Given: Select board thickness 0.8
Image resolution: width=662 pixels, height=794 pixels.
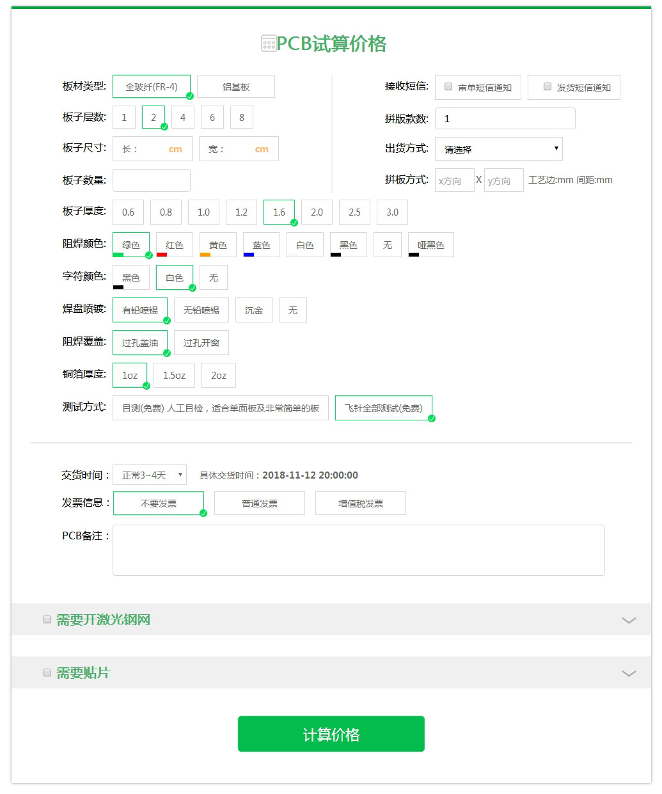Looking at the screenshot, I should pos(166,212).
